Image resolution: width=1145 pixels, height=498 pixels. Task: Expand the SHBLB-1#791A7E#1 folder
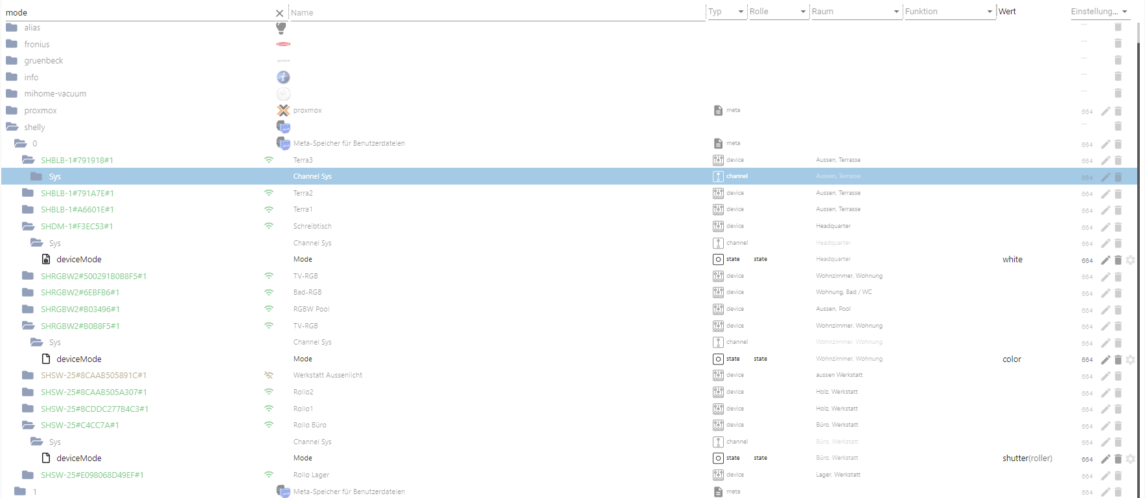(x=28, y=193)
